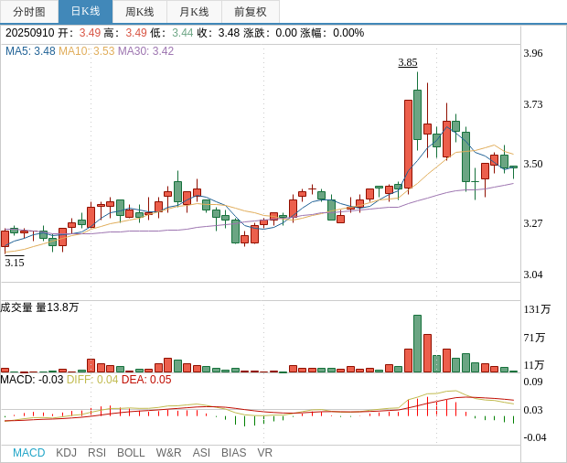This screenshot has width=567, height=463.
Task: Click the 低: 3.44 value
Action: click(172, 33)
